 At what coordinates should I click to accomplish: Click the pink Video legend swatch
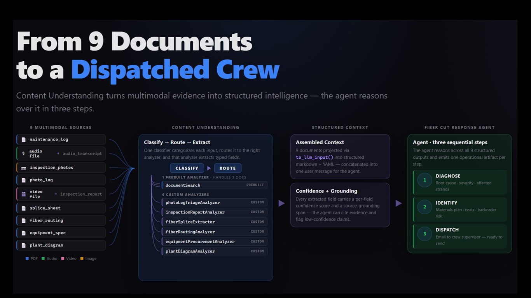tap(63, 258)
